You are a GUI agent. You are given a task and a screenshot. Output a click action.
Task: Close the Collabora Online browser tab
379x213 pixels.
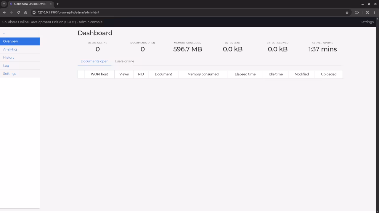(x=50, y=4)
